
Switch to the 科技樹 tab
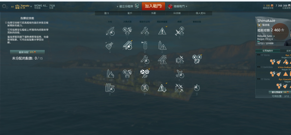(x=177, y=13)
